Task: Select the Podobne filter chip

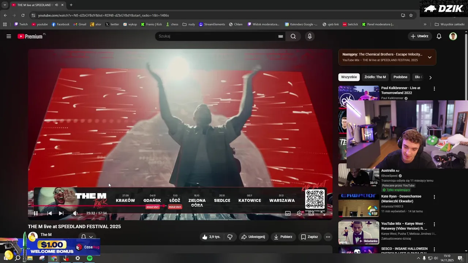Action: [x=400, y=77]
